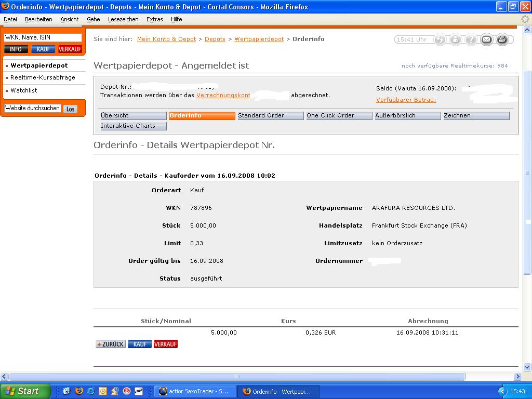
Task: Click the user profile icon in top toolbar
Action: (x=455, y=39)
